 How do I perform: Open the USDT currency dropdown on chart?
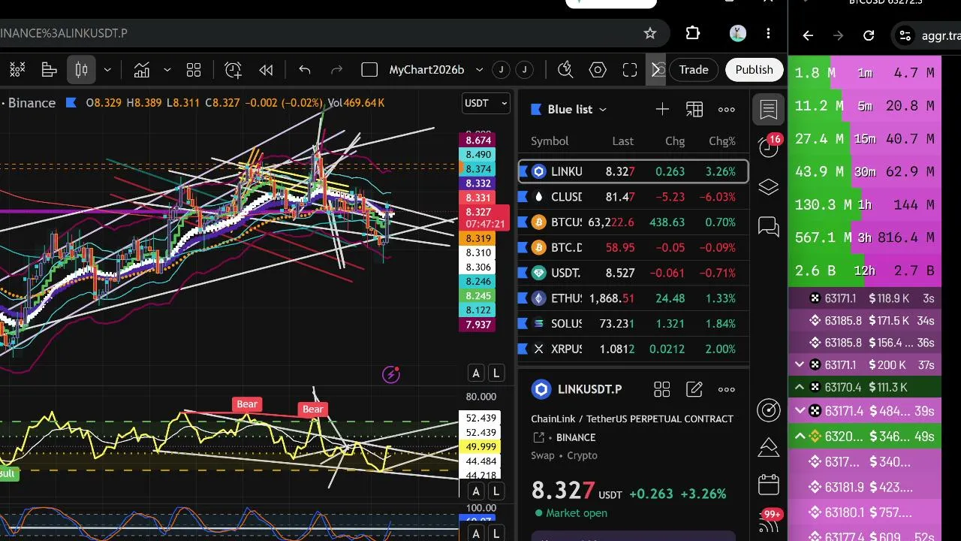(x=486, y=103)
